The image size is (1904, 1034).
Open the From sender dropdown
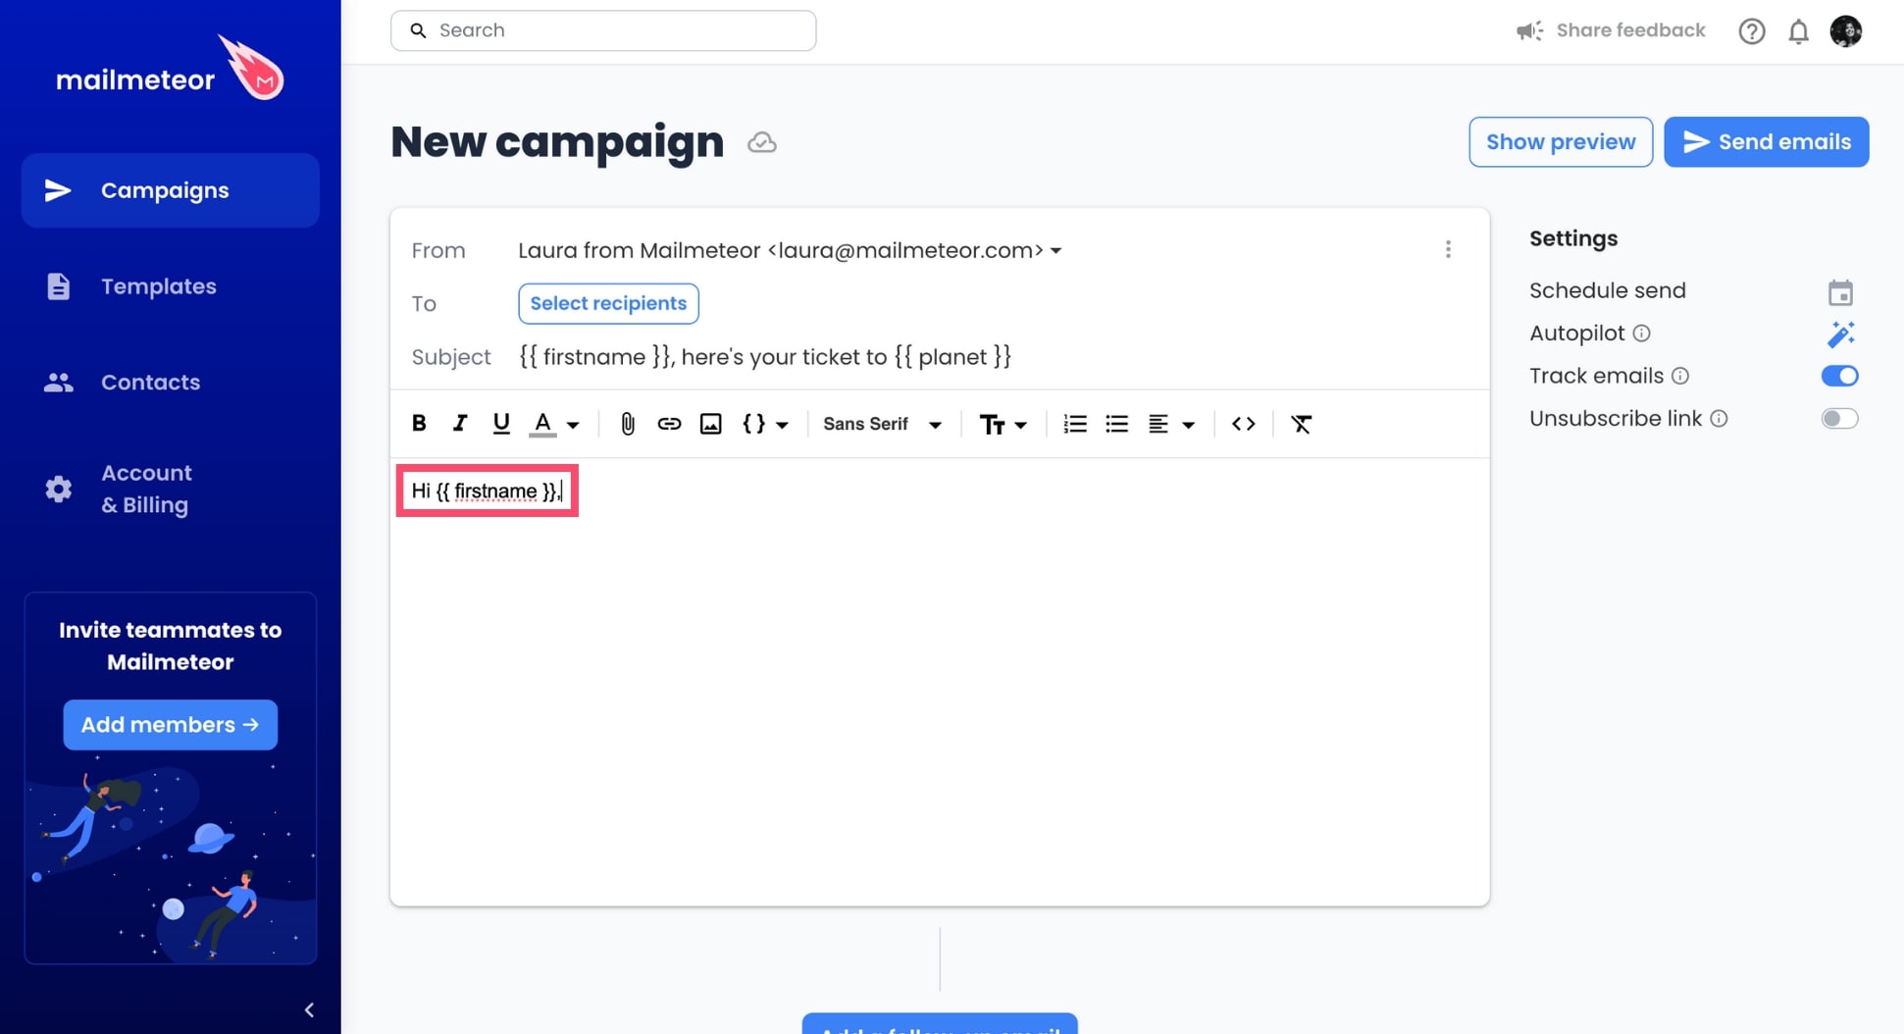(x=790, y=250)
